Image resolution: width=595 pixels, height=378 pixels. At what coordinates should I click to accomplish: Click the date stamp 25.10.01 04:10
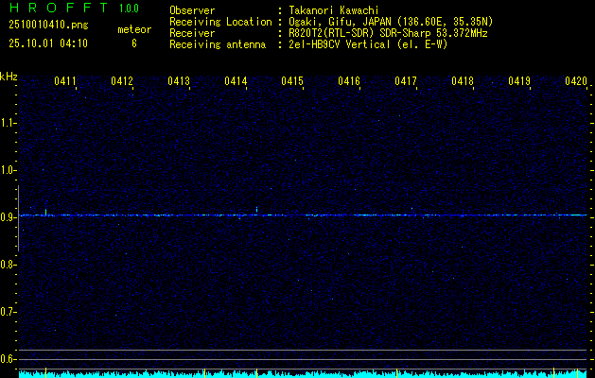pyautogui.click(x=48, y=43)
